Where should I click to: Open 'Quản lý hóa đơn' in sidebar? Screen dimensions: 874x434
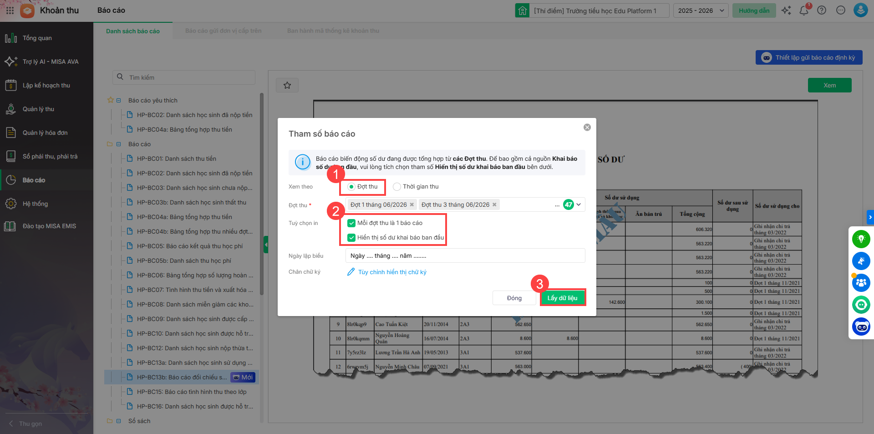45,133
